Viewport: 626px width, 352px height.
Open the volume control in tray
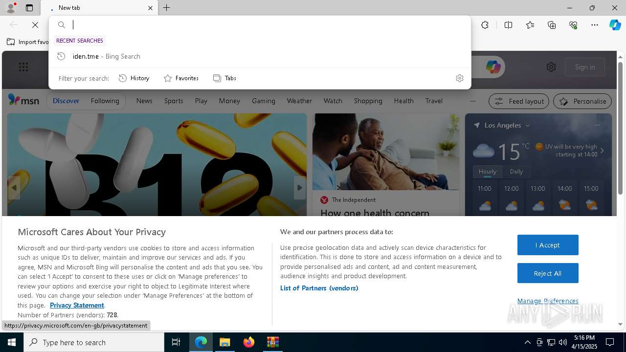(562, 342)
